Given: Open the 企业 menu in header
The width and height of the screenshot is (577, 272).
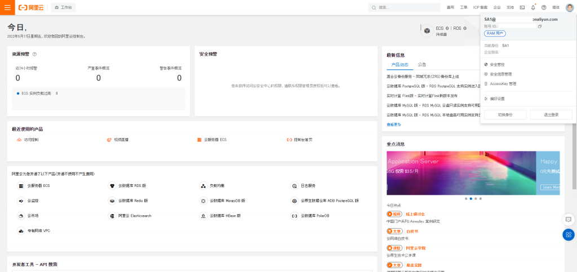Looking at the screenshot, I should click(x=497, y=7).
